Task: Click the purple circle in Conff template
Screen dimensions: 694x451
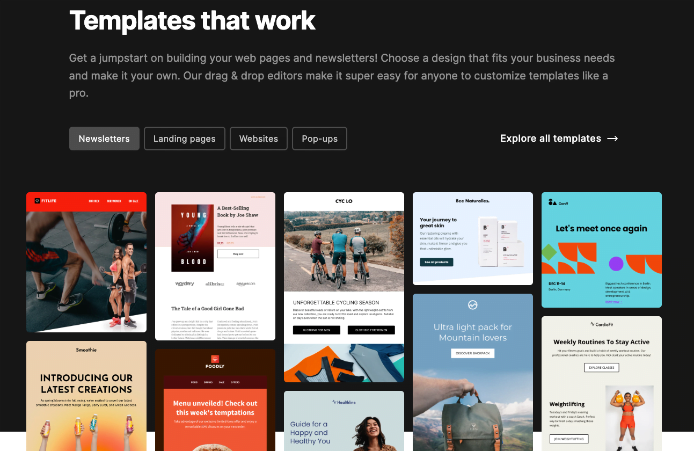Action: pyautogui.click(x=616, y=264)
